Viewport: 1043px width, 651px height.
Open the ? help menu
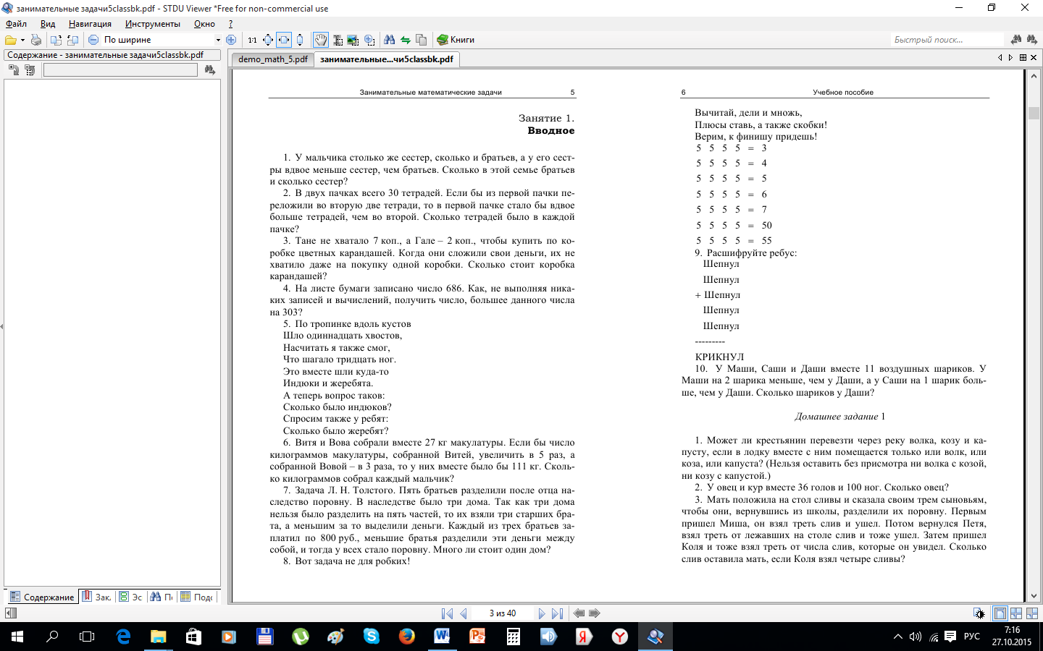pyautogui.click(x=230, y=24)
